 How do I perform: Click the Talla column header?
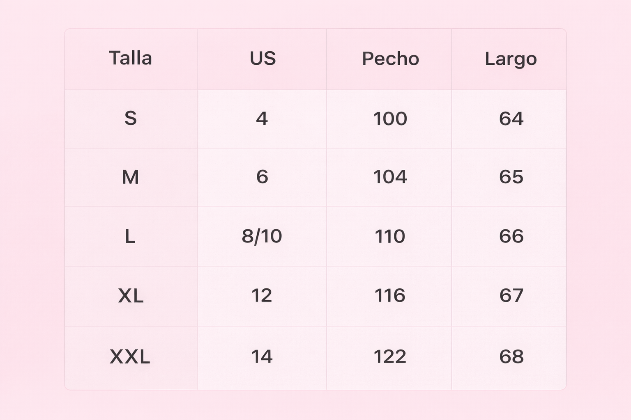coord(130,58)
